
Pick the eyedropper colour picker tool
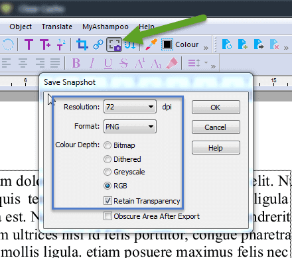tap(151, 44)
